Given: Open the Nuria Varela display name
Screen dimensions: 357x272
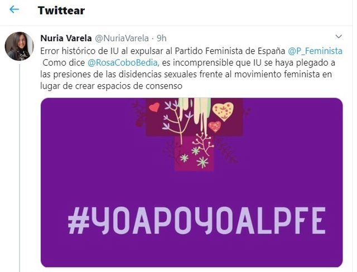Looking at the screenshot, I should click(x=66, y=38).
